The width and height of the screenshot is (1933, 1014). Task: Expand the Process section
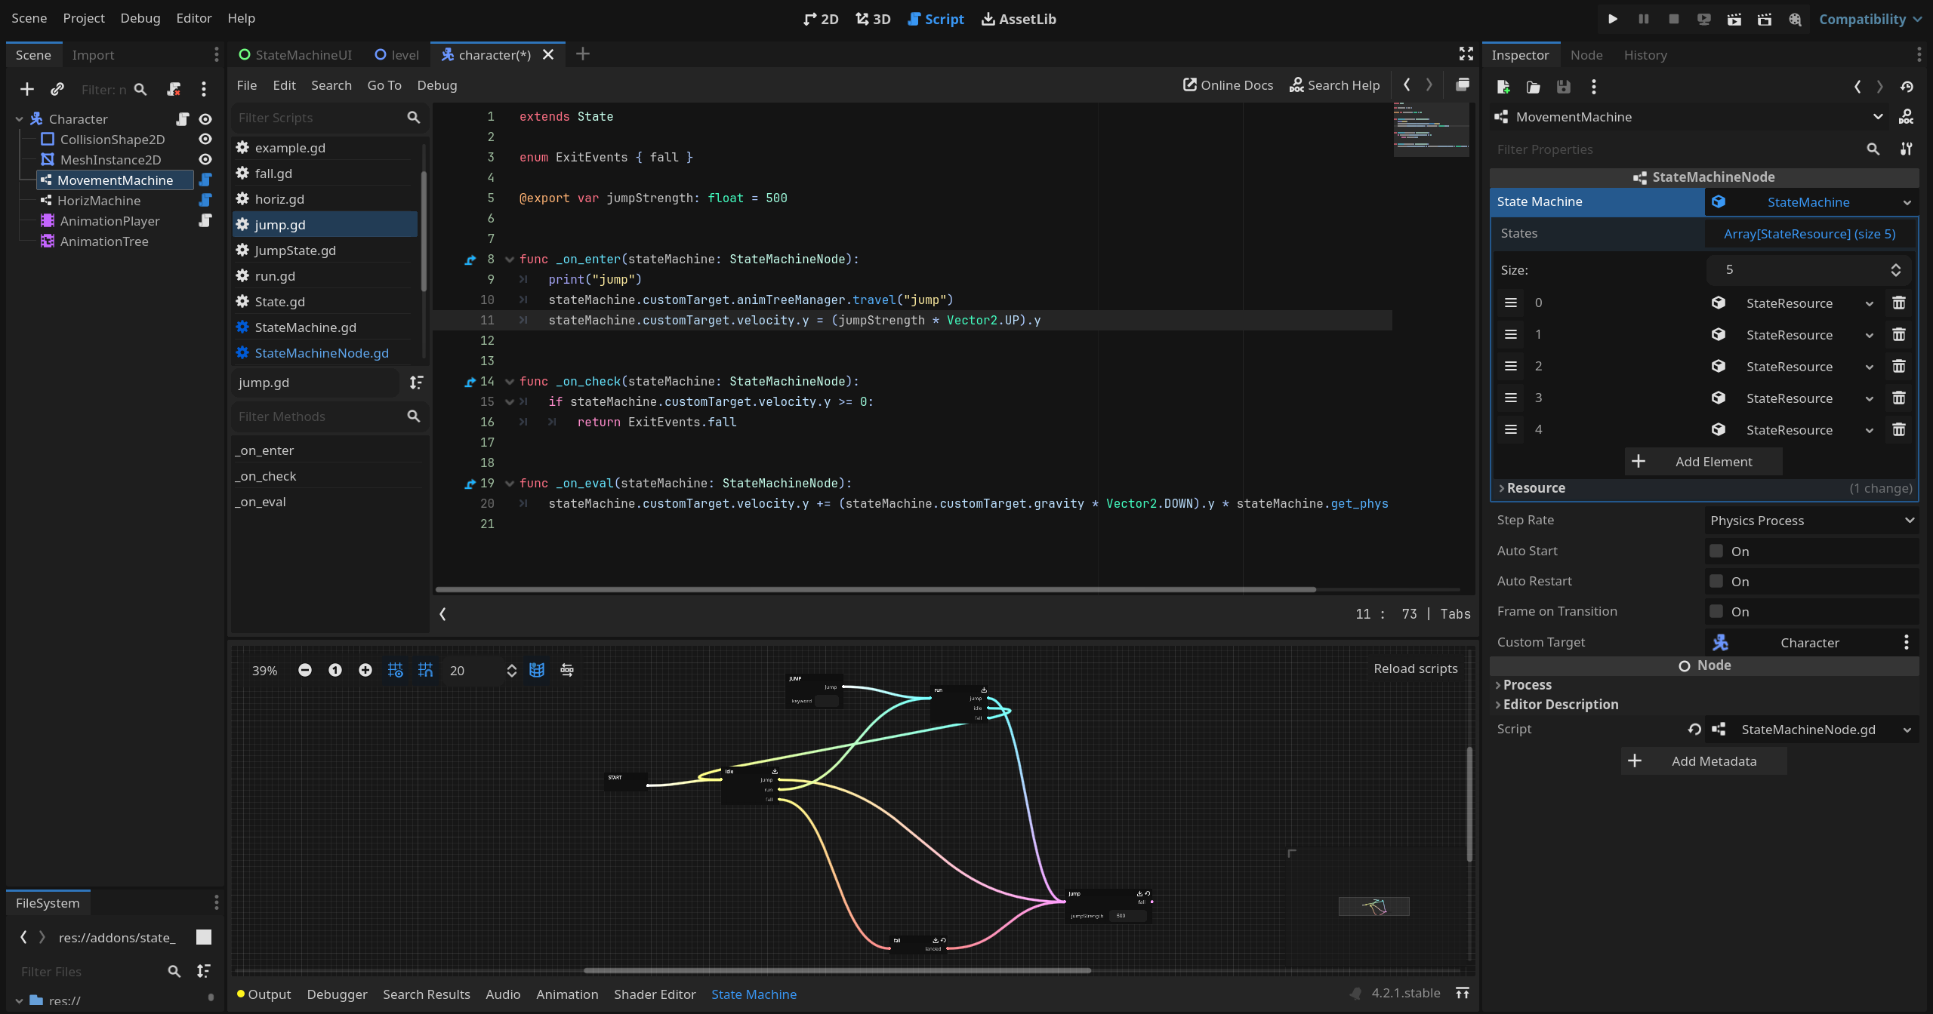click(x=1526, y=685)
